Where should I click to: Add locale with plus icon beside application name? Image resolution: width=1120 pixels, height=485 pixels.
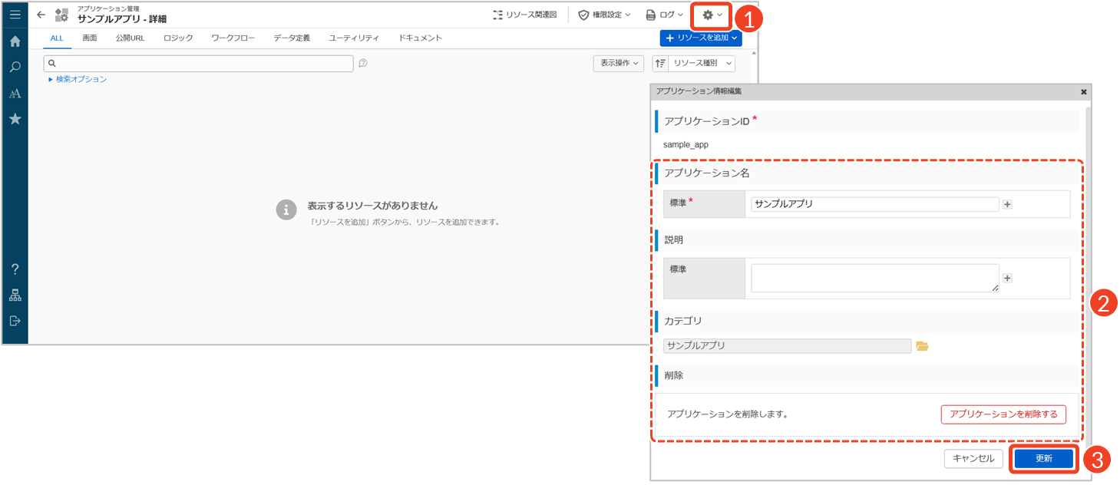[x=1007, y=204]
